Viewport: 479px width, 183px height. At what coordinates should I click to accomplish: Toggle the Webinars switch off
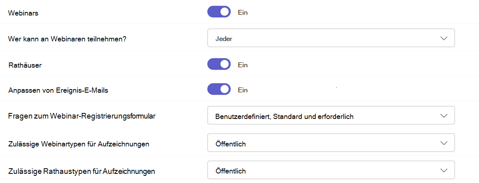219,12
